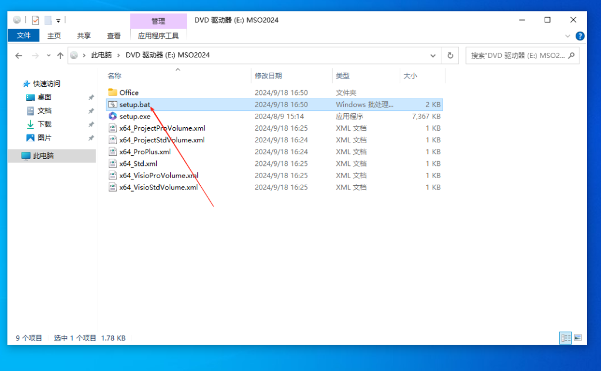Open the blue Help question mark
601x371 pixels.
tap(580, 36)
